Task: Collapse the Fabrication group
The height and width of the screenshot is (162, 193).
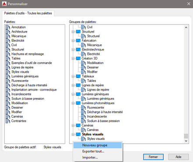Action: click(73, 41)
